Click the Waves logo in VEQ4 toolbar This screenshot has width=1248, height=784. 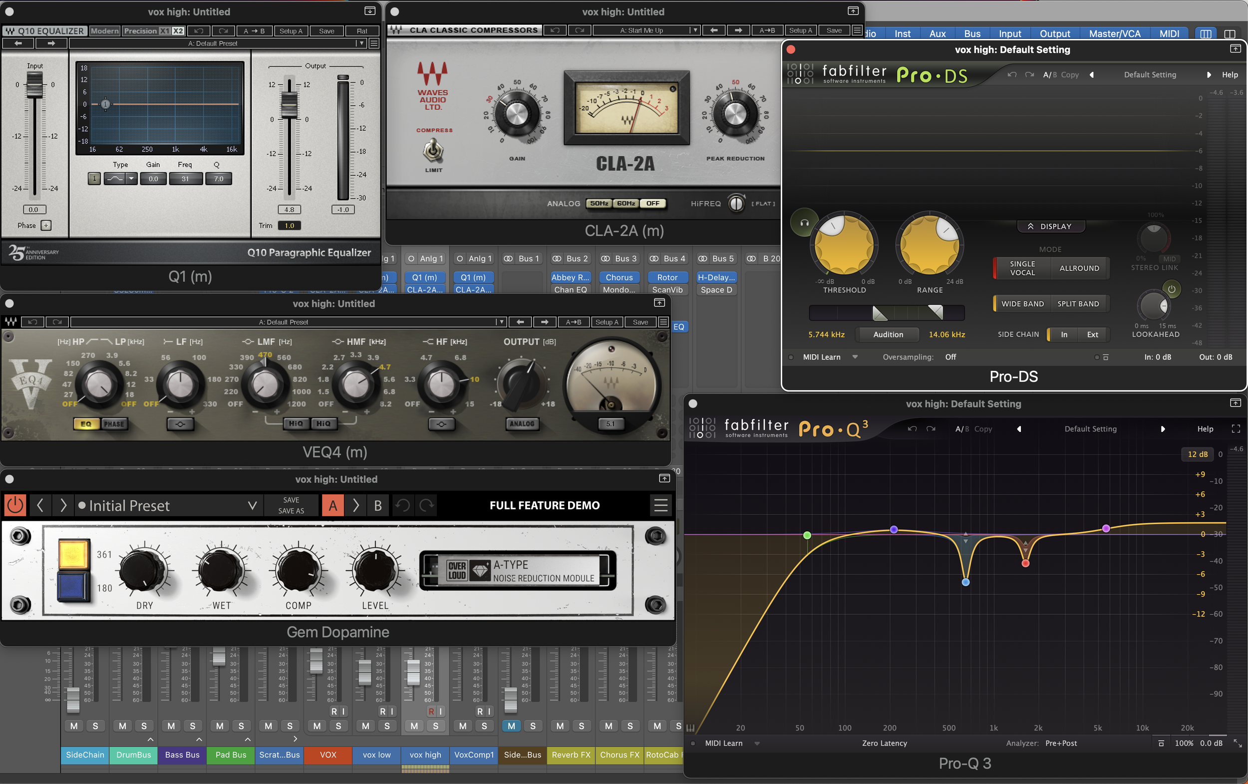(10, 322)
